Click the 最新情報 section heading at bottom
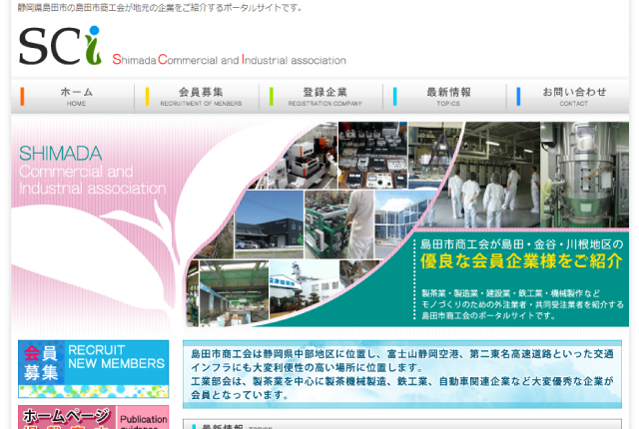This screenshot has height=429, width=639. coord(222,427)
